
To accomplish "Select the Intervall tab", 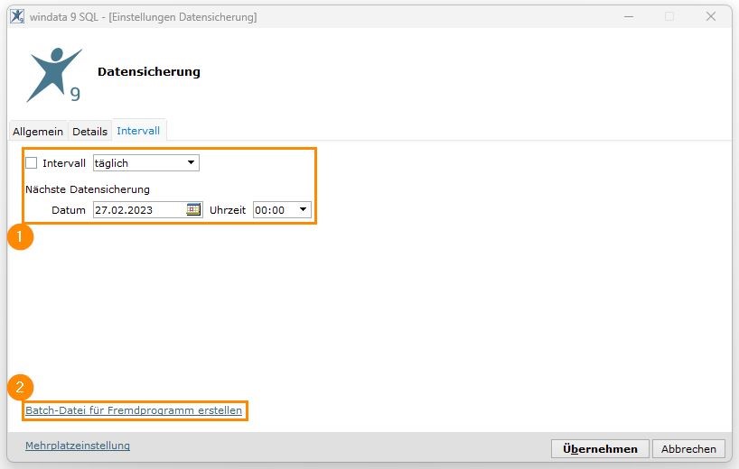I will (138, 130).
